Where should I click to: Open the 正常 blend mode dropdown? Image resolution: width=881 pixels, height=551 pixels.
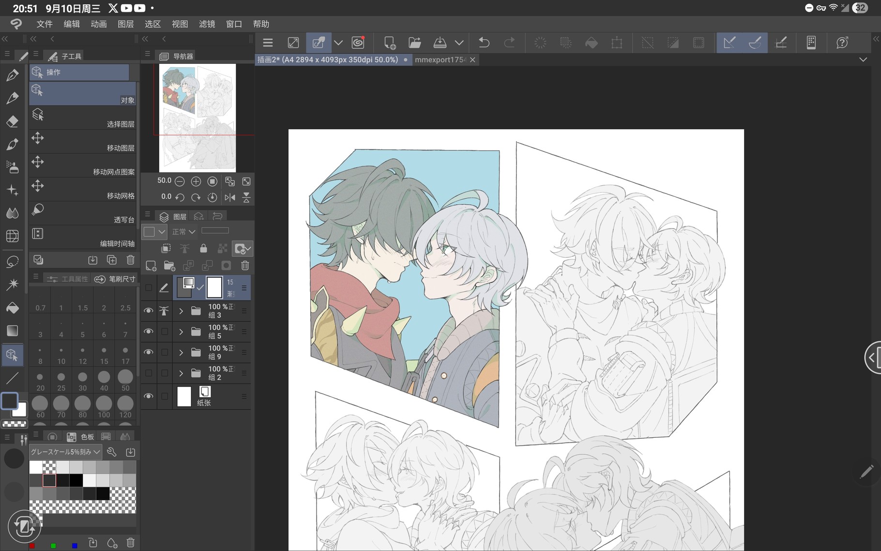click(x=184, y=232)
